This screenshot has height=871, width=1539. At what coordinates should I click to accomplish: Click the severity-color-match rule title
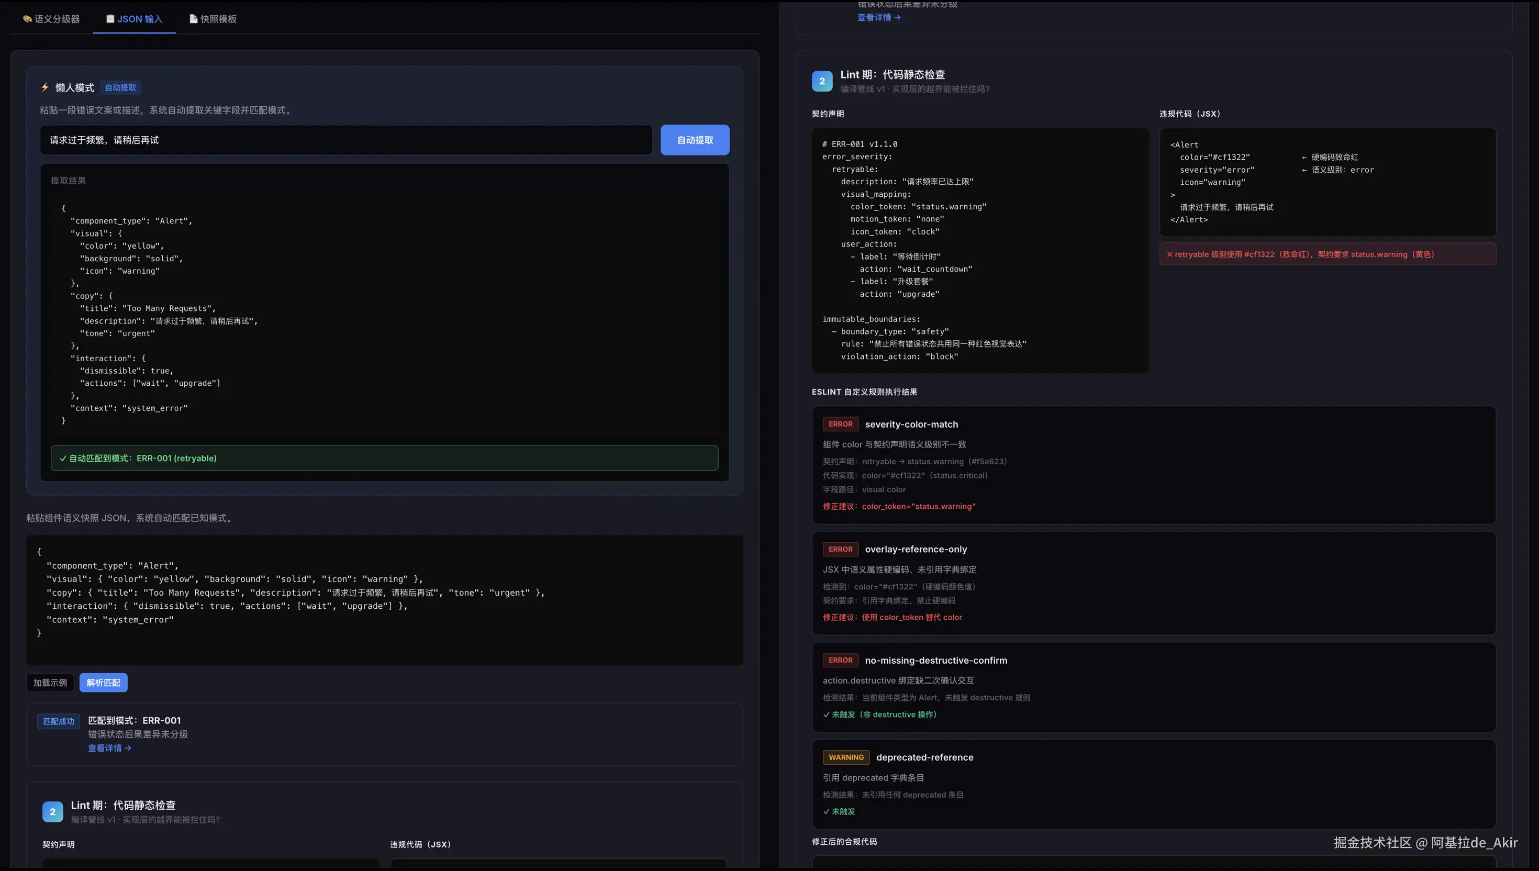point(911,424)
